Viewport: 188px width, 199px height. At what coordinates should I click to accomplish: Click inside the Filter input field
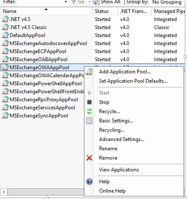tap(40, 2)
